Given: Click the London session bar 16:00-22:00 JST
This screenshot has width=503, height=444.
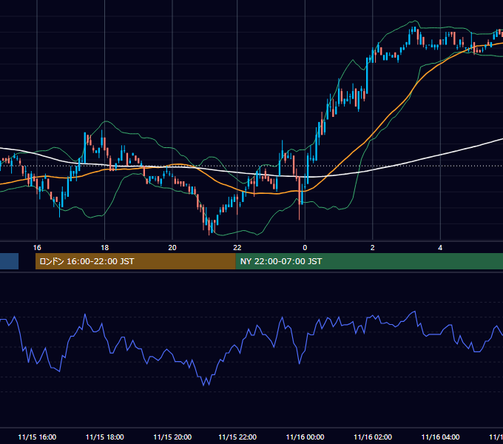Looking at the screenshot, I should tap(135, 261).
